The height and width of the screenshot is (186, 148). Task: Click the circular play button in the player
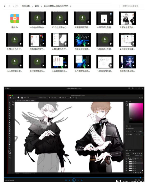point(74,180)
